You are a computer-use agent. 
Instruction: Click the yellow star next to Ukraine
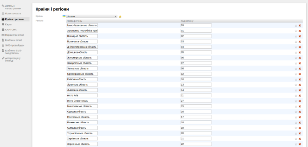[x=120, y=16]
